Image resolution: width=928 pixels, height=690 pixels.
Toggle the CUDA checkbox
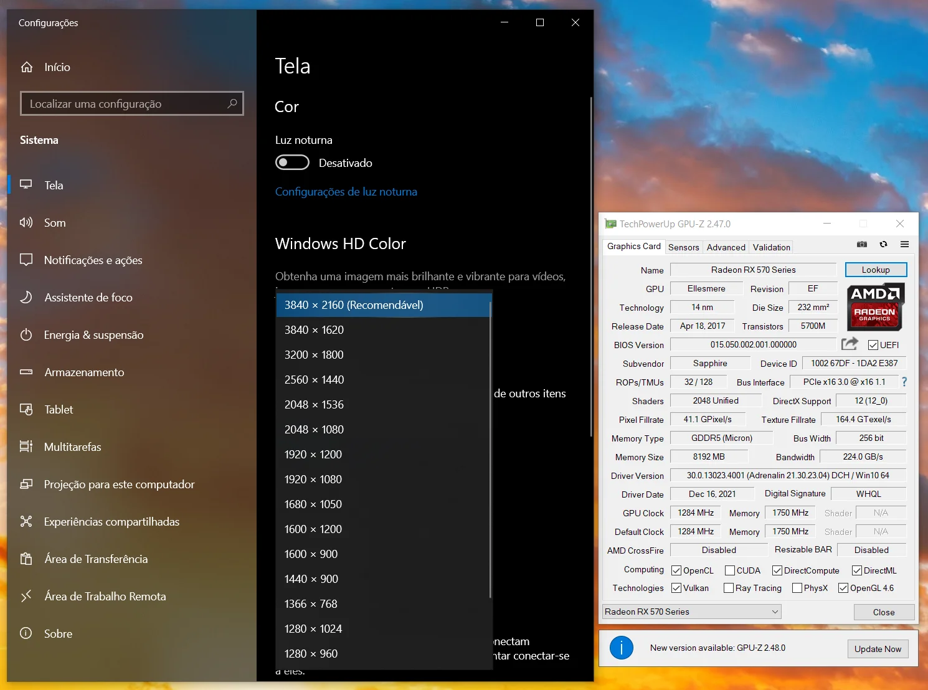point(730,570)
